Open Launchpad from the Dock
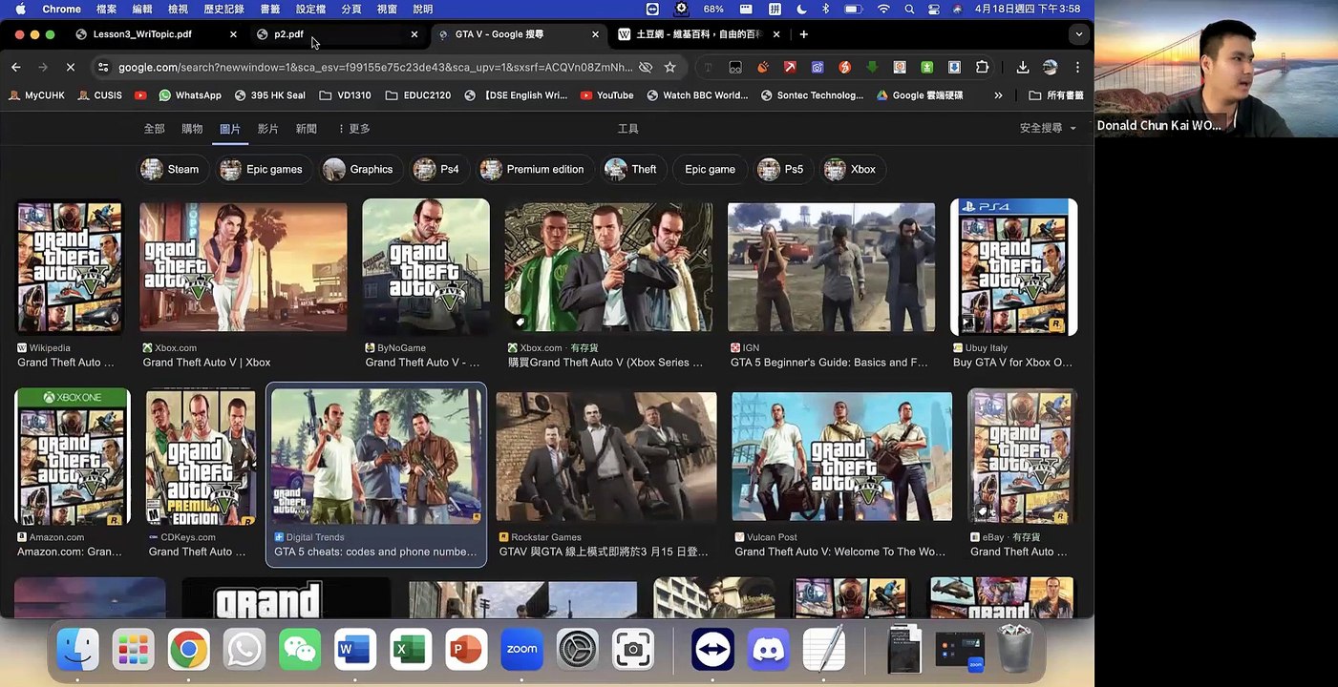1338x687 pixels. [x=134, y=650]
